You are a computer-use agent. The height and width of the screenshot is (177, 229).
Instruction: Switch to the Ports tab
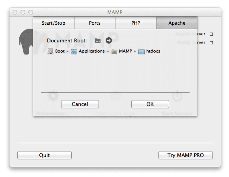tap(95, 23)
